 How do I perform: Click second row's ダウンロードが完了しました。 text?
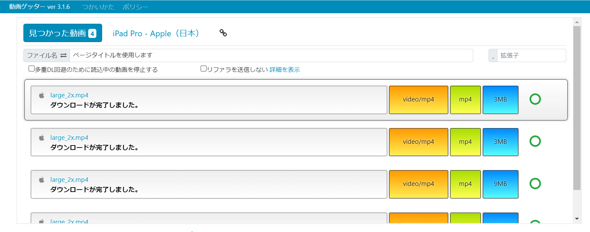click(x=94, y=148)
